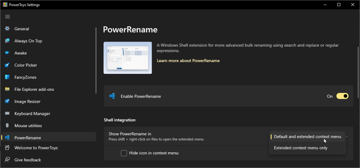Image resolution: width=360 pixels, height=168 pixels.
Task: Choose Default and extended context menu option
Action: pyautogui.click(x=307, y=137)
